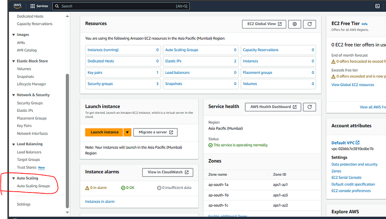Screen dimensions: 386x219
Task: Click the orange Launch instance button
Action: click(x=104, y=132)
